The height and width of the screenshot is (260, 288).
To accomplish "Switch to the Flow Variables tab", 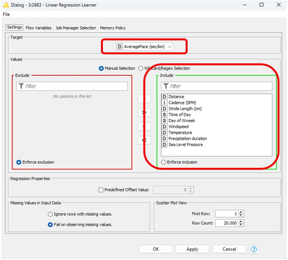I will tap(39, 28).
